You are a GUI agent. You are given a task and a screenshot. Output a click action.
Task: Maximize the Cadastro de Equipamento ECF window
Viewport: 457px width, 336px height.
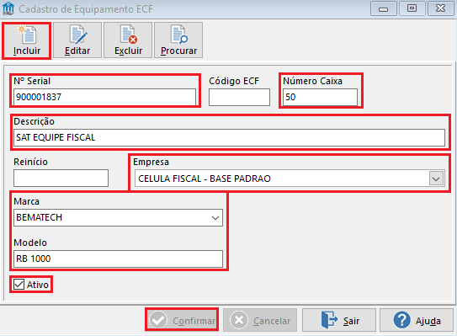(412, 8)
